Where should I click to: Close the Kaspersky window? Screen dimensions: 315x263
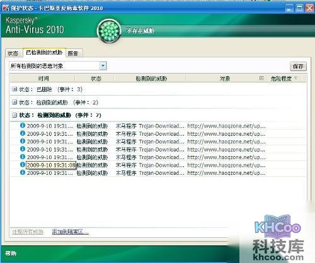(309, 8)
